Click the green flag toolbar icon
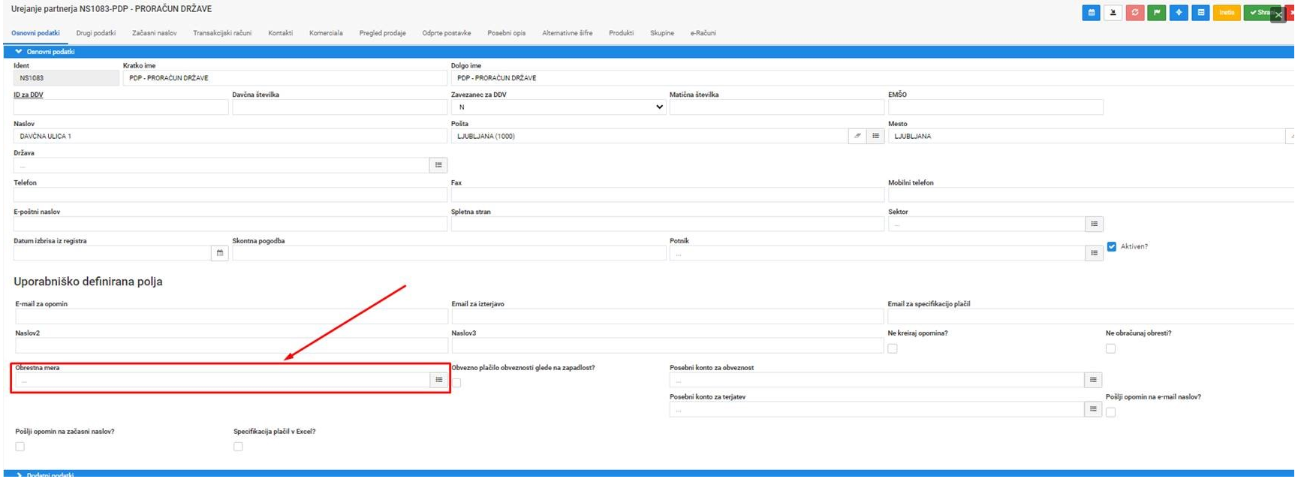The width and height of the screenshot is (1301, 482). [1156, 12]
